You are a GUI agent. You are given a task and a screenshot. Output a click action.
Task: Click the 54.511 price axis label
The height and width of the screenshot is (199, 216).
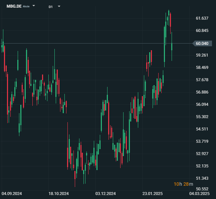(202, 129)
